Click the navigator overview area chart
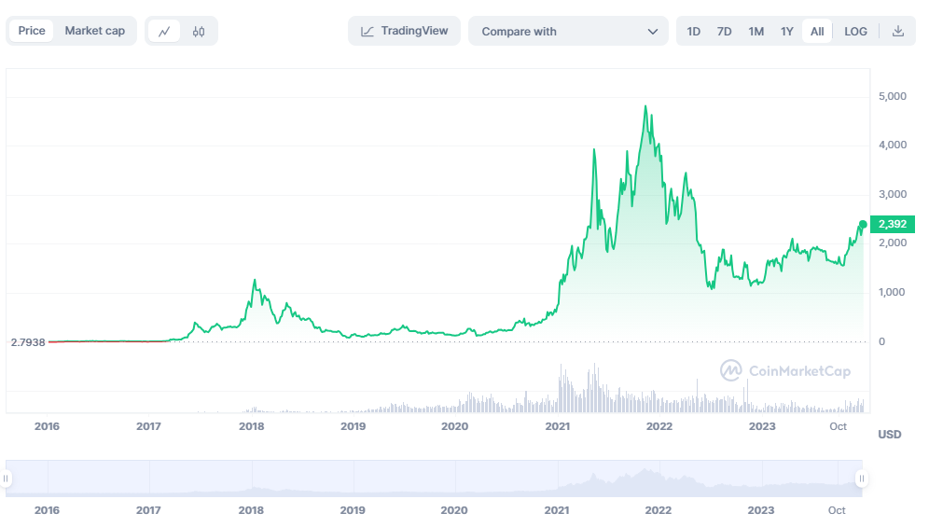The width and height of the screenshot is (929, 527). (434, 478)
